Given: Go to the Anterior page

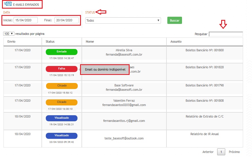Looking at the screenshot, I should coord(208,152).
